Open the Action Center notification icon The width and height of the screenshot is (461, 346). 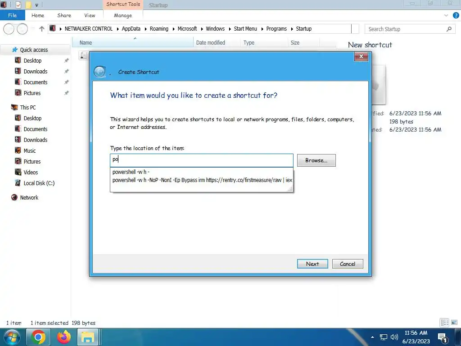point(443,337)
